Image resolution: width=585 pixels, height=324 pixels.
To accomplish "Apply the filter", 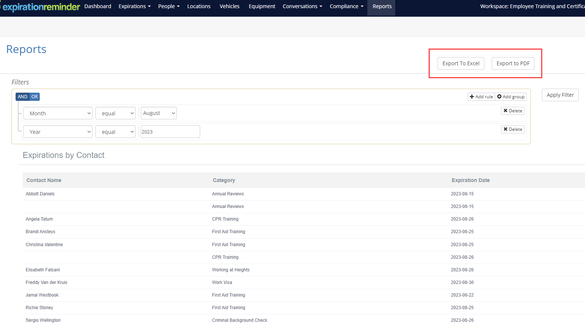I will point(560,95).
